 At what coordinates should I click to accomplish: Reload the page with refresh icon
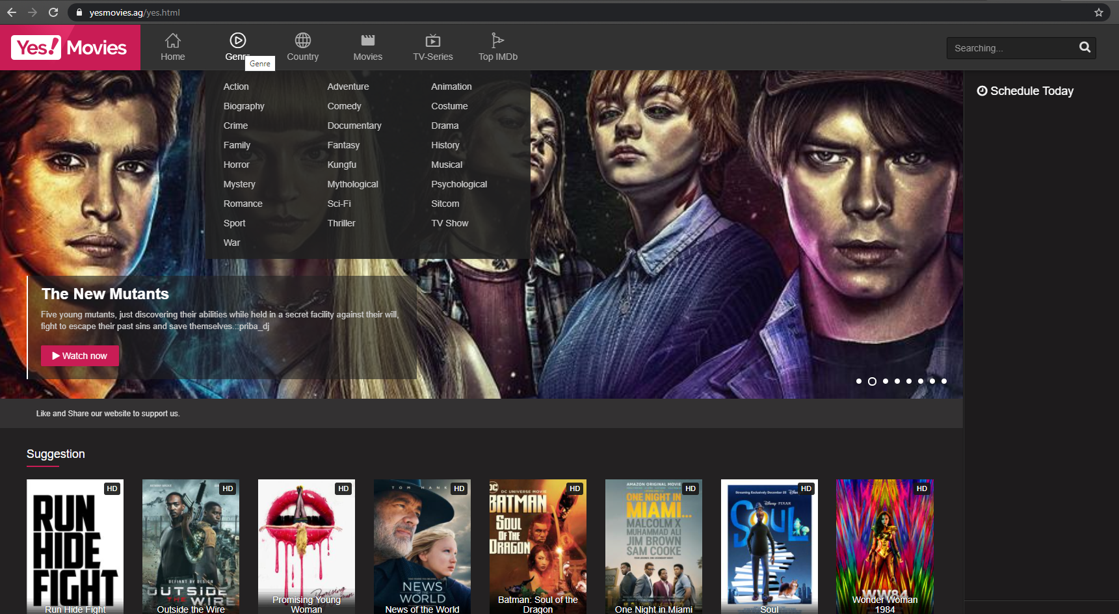coord(53,12)
